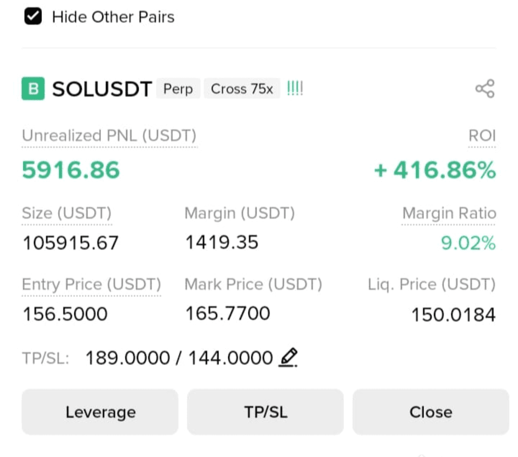The width and height of the screenshot is (518, 457).
Task: Edit TP/SL values with pencil icon
Action: coord(288,357)
